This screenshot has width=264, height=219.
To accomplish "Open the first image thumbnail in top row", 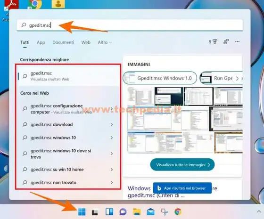I will (x=141, y=96).
